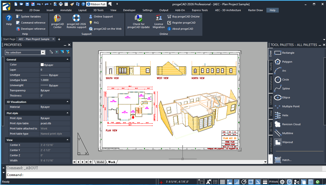The height and width of the screenshot is (185, 326).
Task: Switch to the Model layout tab
Action: click(100, 162)
